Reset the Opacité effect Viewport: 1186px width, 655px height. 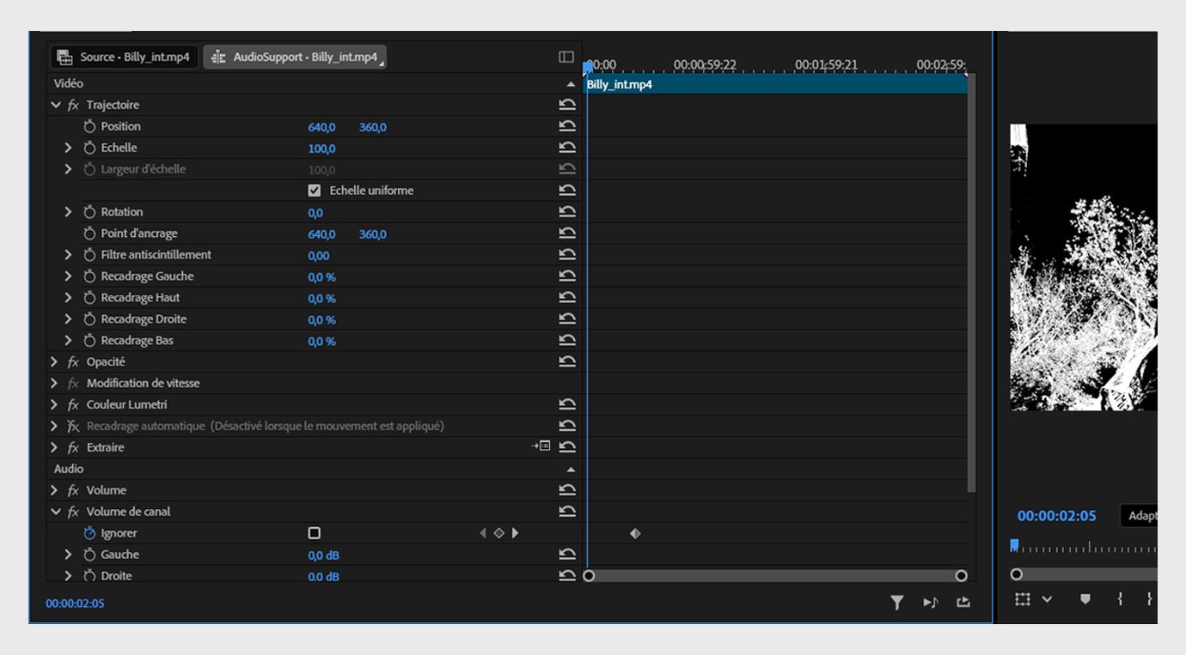coord(567,361)
